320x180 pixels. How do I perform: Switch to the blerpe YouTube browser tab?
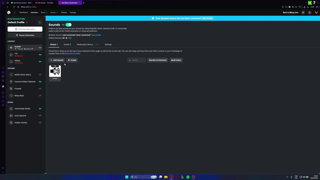click(x=45, y=3)
